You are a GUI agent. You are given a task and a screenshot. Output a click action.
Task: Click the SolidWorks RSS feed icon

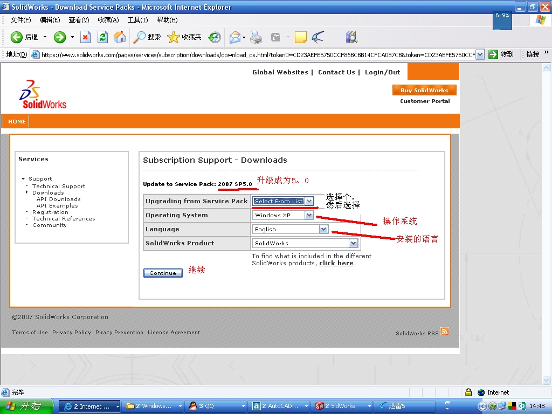coord(444,332)
